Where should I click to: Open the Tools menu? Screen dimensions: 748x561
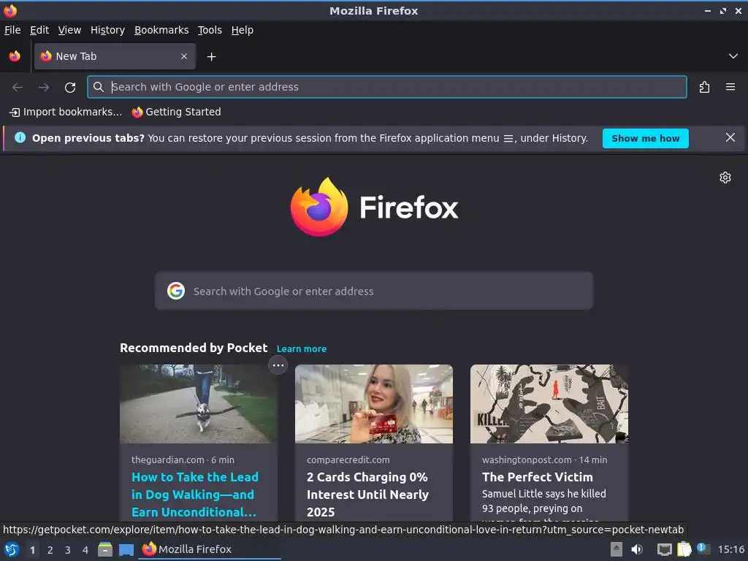click(x=210, y=30)
